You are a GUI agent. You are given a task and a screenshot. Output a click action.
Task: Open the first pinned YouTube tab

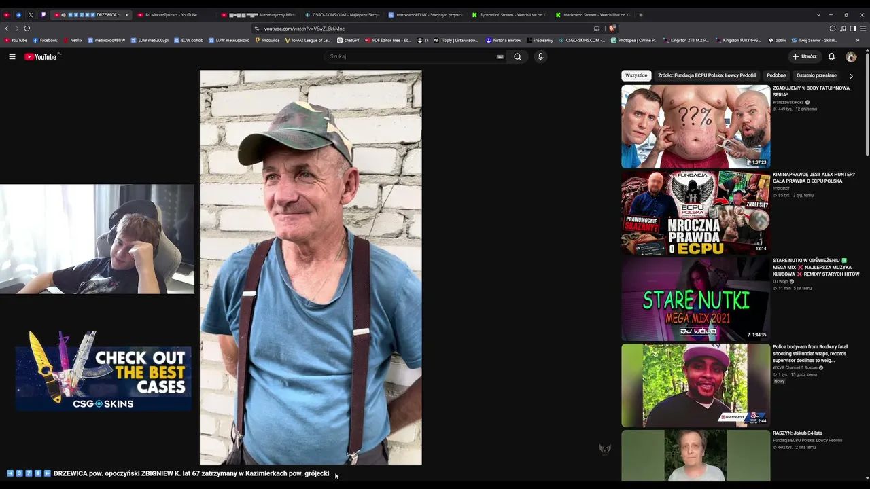[7, 15]
